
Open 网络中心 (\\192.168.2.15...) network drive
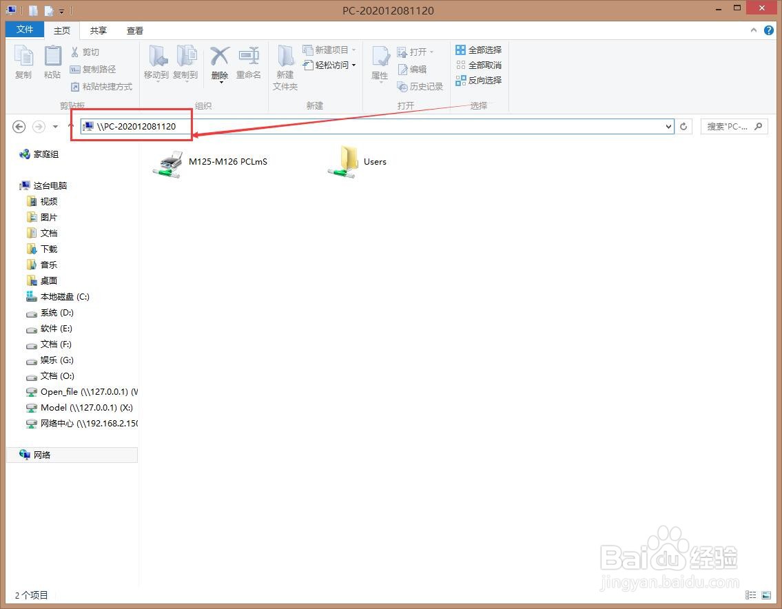coord(82,424)
